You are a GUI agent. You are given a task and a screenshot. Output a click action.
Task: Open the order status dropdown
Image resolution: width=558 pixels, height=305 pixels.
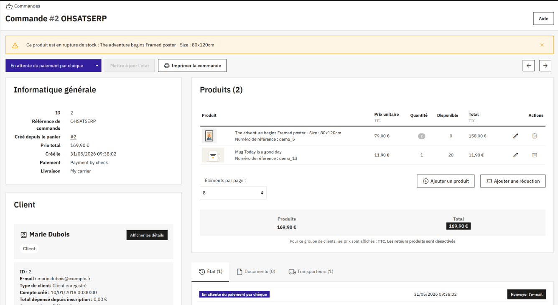[54, 66]
